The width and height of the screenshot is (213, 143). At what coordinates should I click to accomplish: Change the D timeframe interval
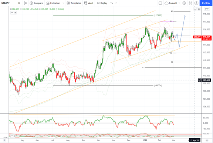(19, 3)
